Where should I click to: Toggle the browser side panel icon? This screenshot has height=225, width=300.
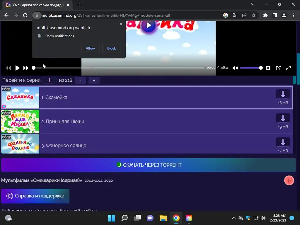point(275,15)
